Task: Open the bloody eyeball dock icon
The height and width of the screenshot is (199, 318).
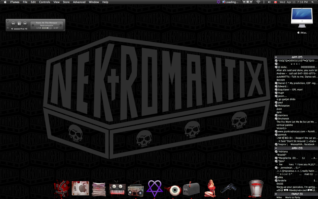Action: (173, 190)
